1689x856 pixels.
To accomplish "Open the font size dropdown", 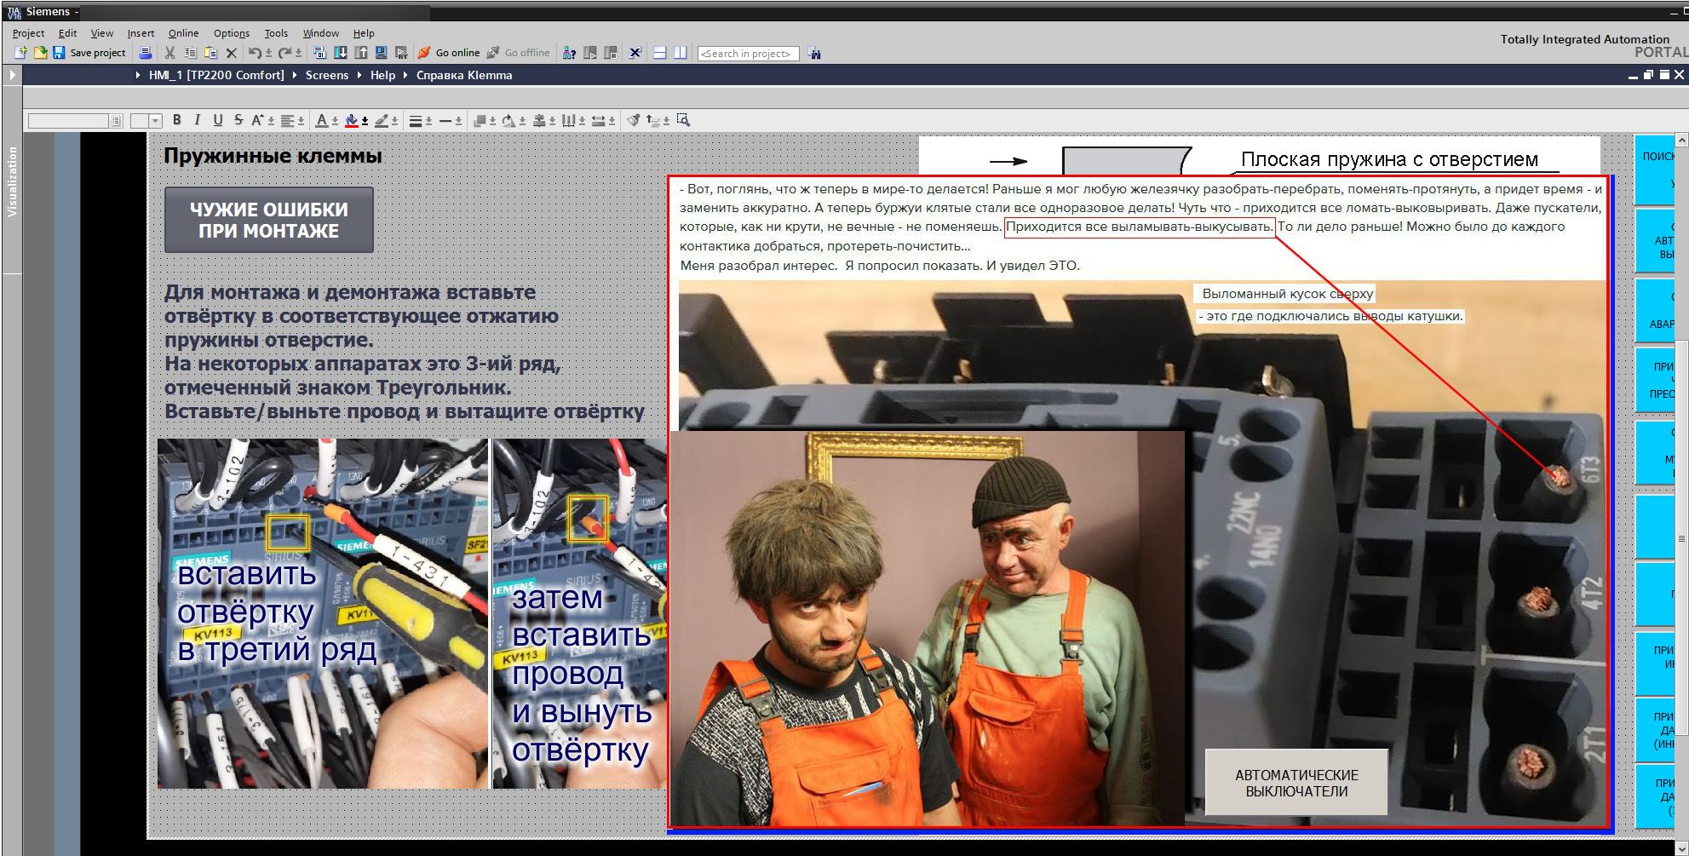I will [x=155, y=121].
